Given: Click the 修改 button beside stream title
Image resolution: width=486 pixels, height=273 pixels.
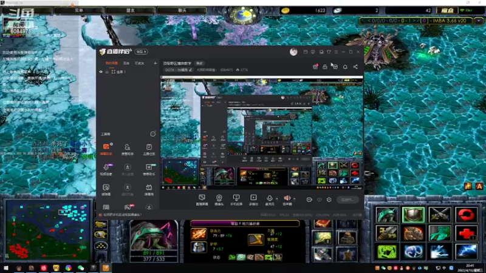Looking at the screenshot, I should (199, 64).
